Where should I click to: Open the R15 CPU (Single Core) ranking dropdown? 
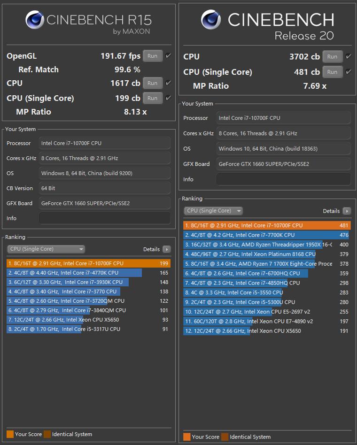pyautogui.click(x=46, y=249)
